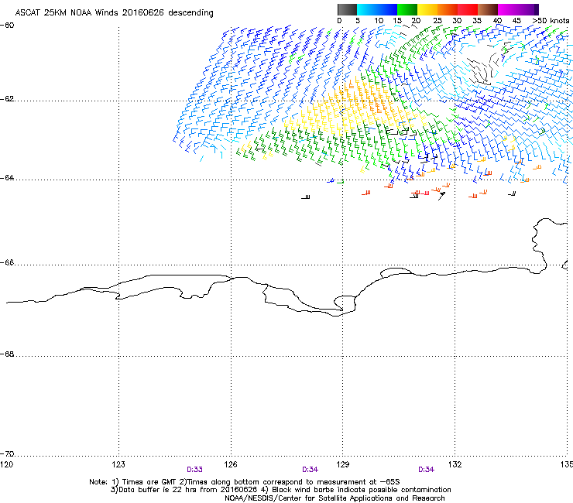
Task: Click the '>50 knots' legend label
Action: pyautogui.click(x=551, y=21)
